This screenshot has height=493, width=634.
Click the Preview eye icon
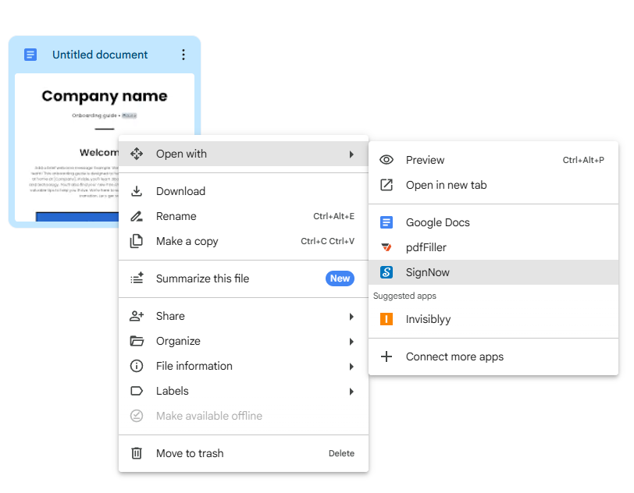pyautogui.click(x=386, y=160)
